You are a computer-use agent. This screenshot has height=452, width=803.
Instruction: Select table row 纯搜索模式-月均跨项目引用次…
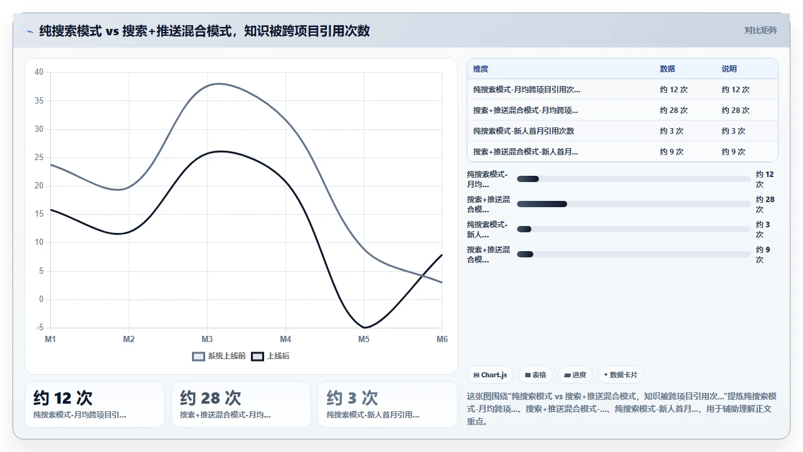(622, 90)
